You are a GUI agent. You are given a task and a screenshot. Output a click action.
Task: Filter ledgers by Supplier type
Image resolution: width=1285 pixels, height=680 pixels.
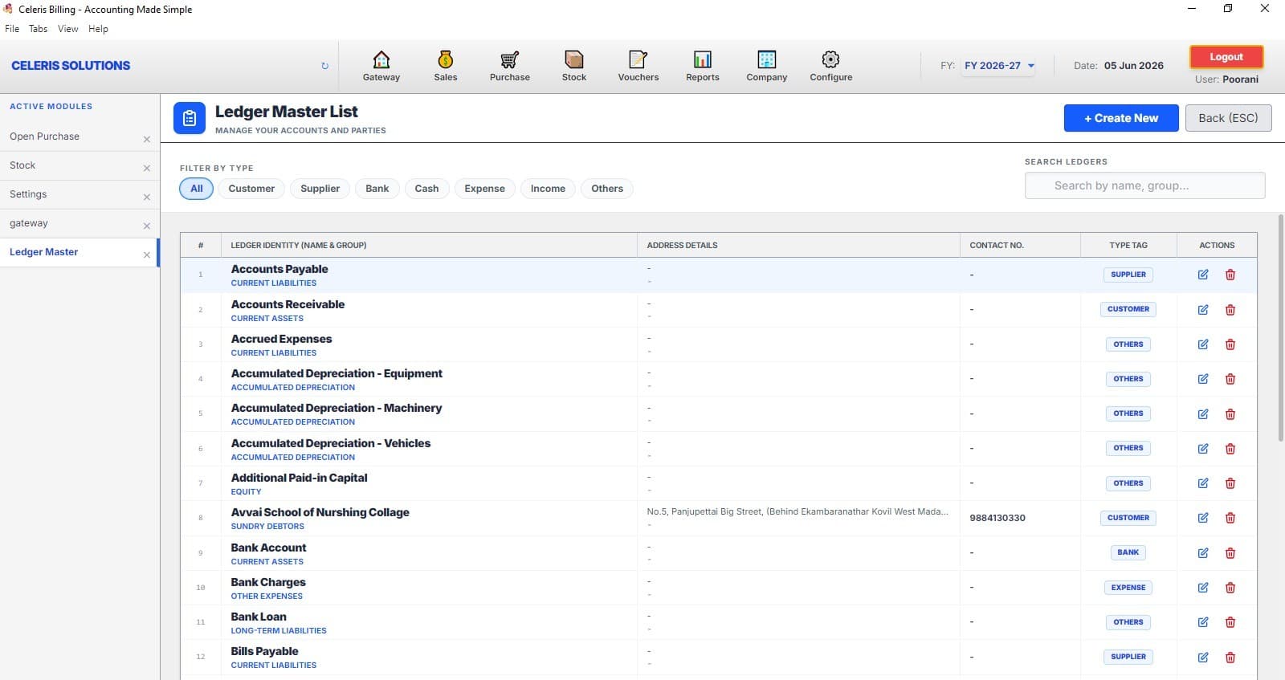pos(320,189)
